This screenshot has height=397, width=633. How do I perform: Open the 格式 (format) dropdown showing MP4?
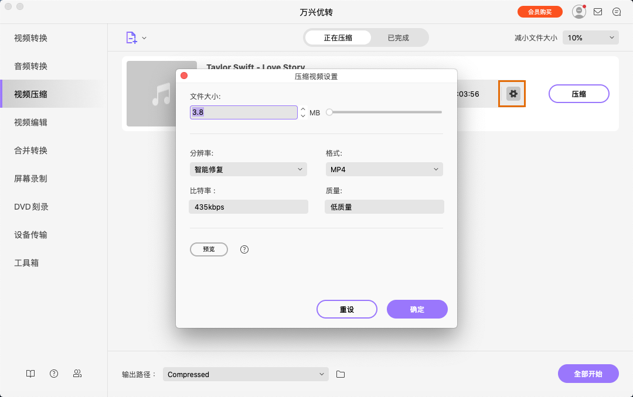click(384, 169)
